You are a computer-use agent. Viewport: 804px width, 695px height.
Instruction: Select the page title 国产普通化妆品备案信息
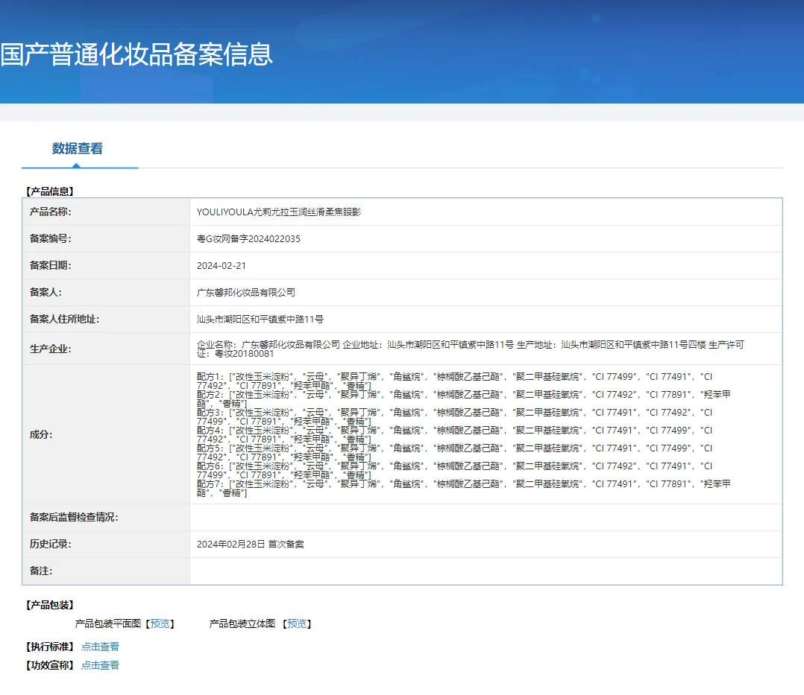pos(136,54)
